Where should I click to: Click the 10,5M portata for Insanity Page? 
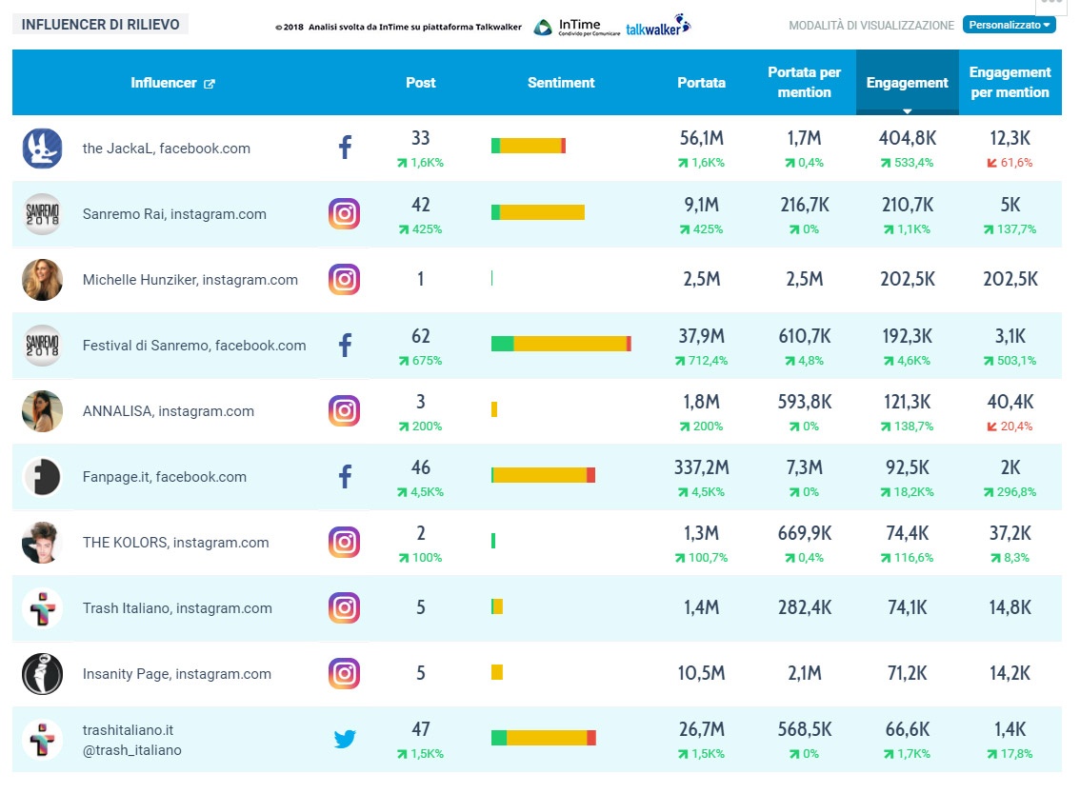[701, 673]
